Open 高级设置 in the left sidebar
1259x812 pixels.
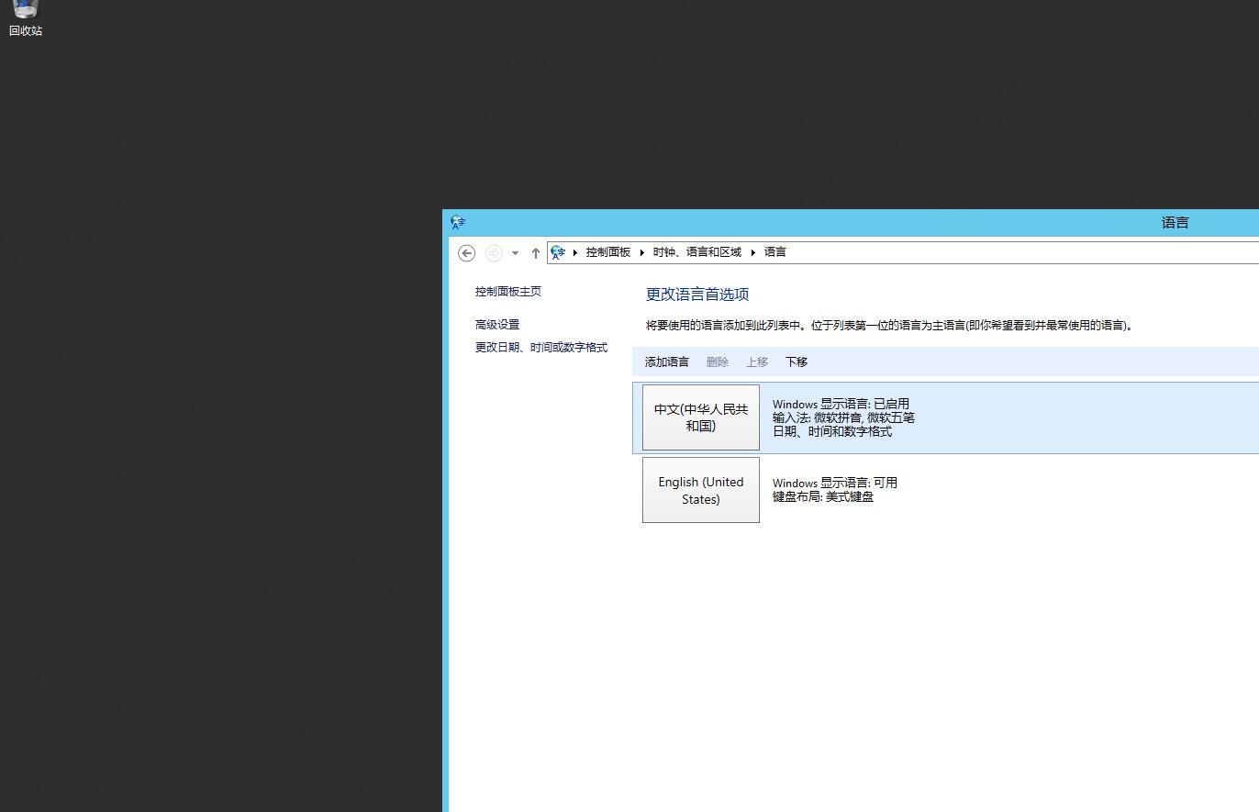[x=496, y=325]
